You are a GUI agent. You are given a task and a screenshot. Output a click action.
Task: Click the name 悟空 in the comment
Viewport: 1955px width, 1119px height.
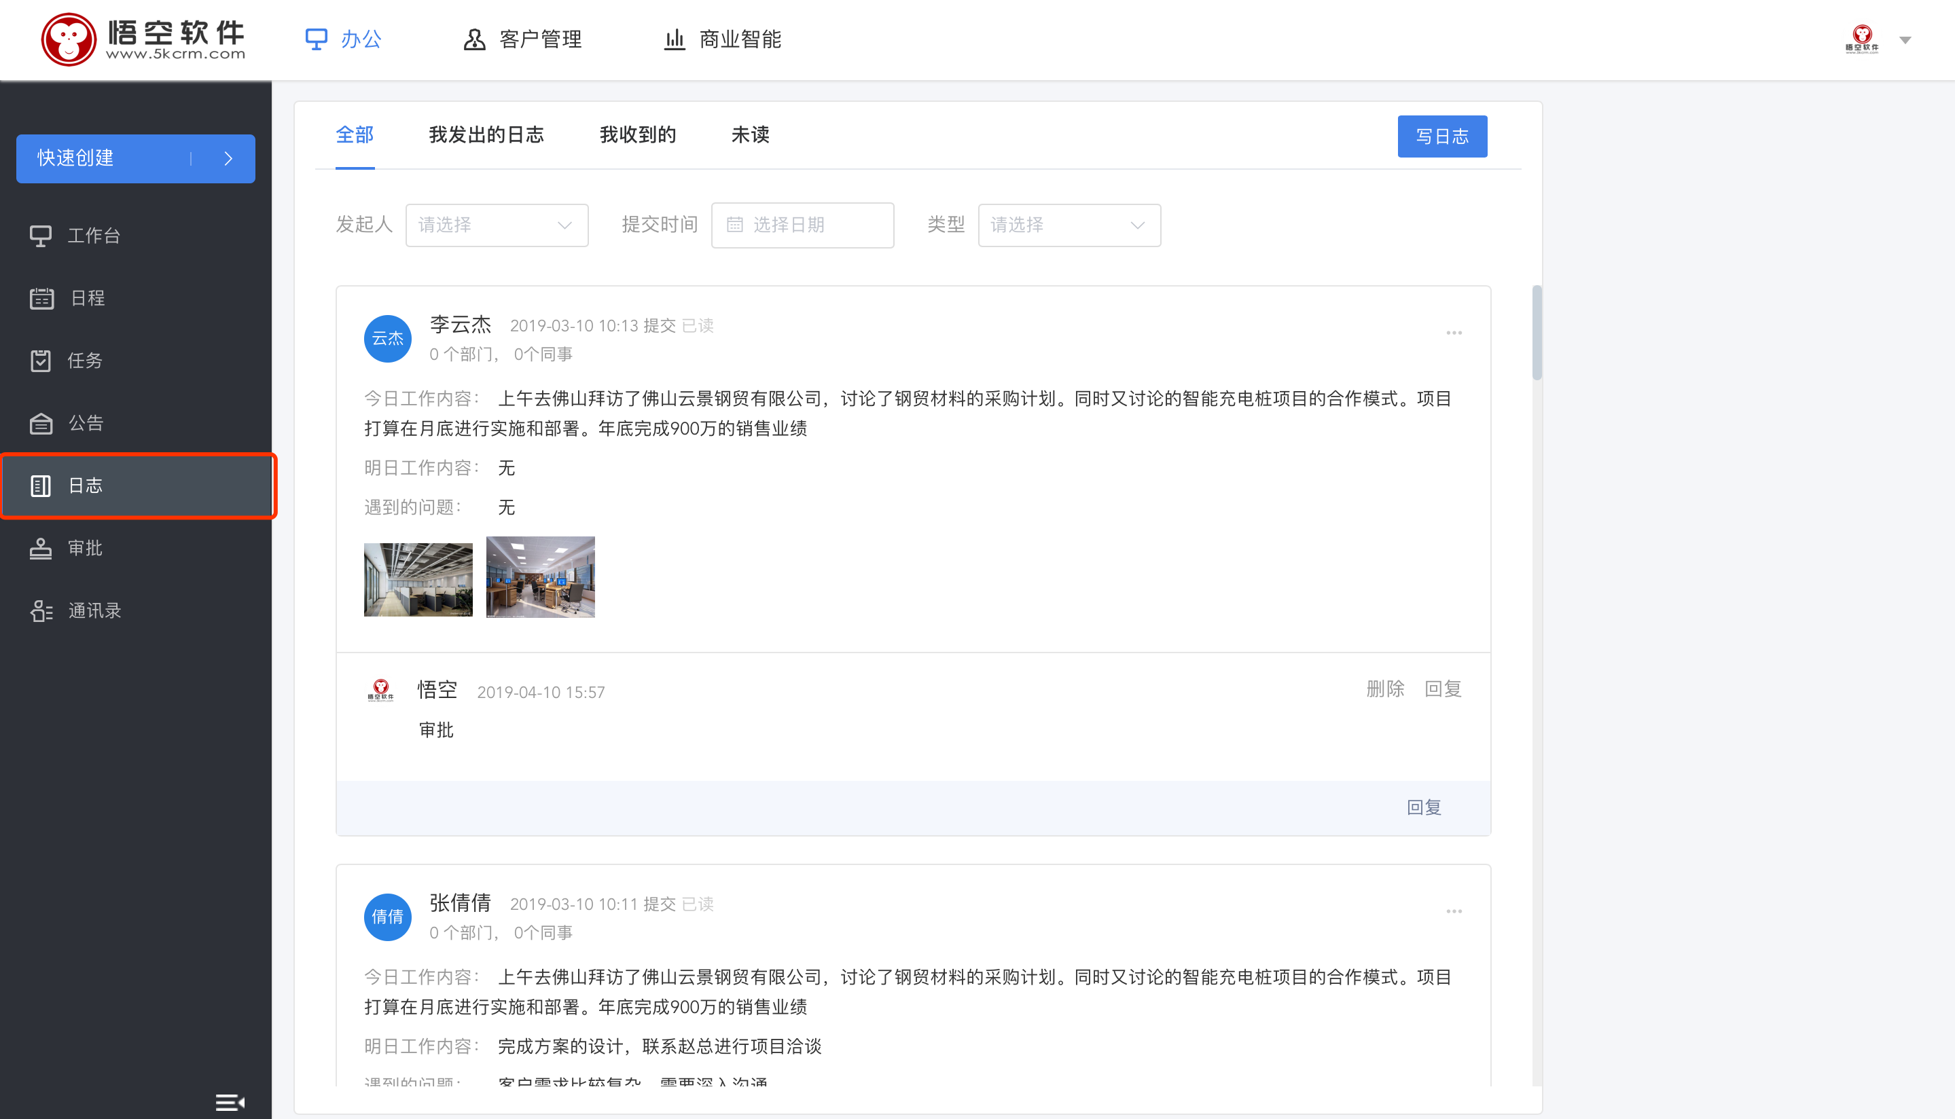437,690
